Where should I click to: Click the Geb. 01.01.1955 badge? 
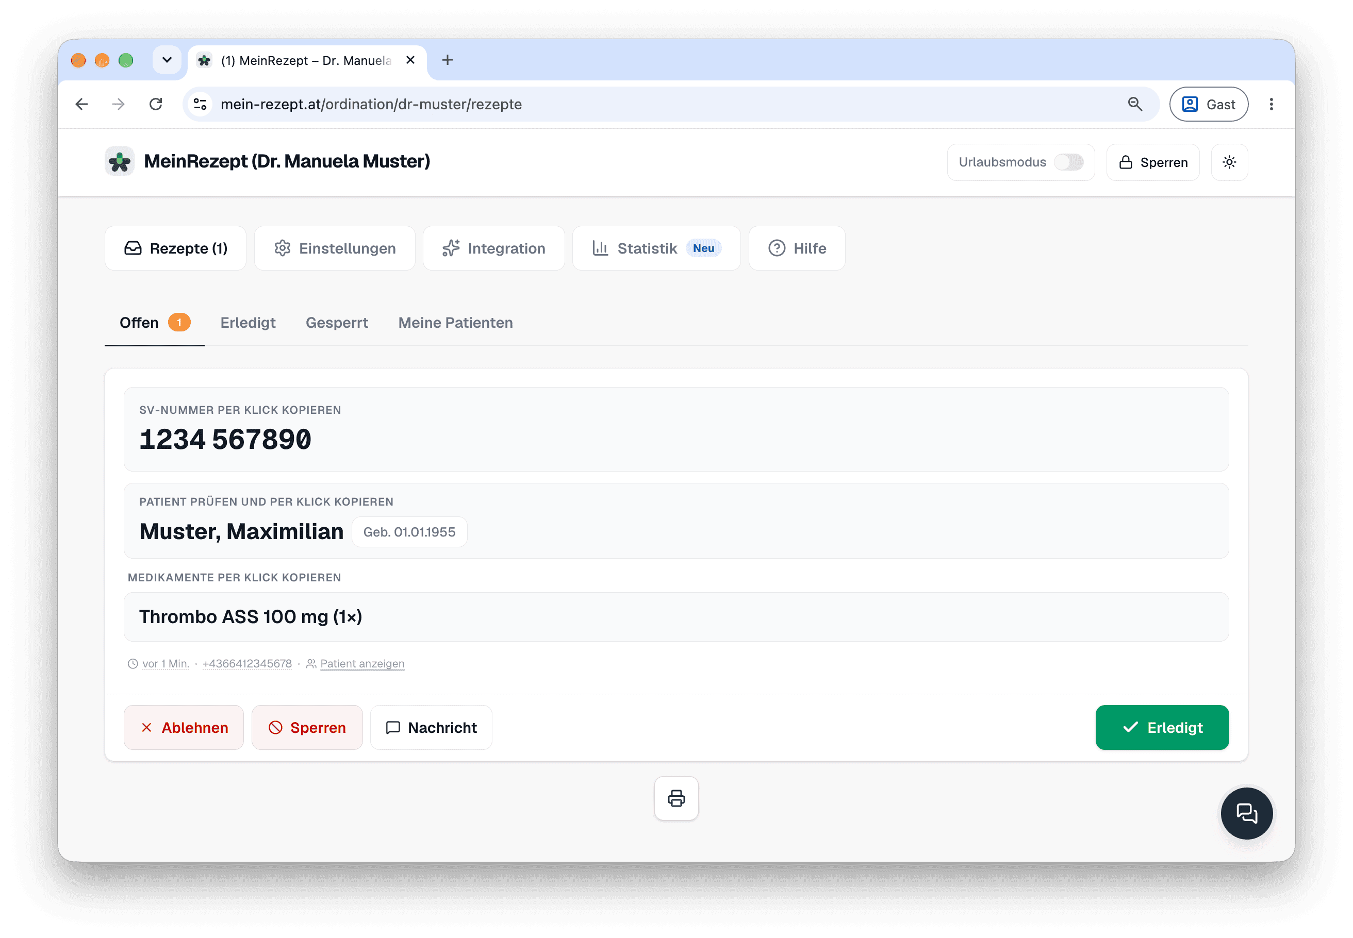409,532
